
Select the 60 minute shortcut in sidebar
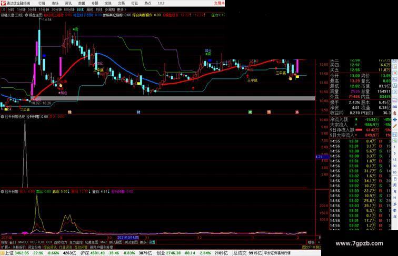(395, 172)
